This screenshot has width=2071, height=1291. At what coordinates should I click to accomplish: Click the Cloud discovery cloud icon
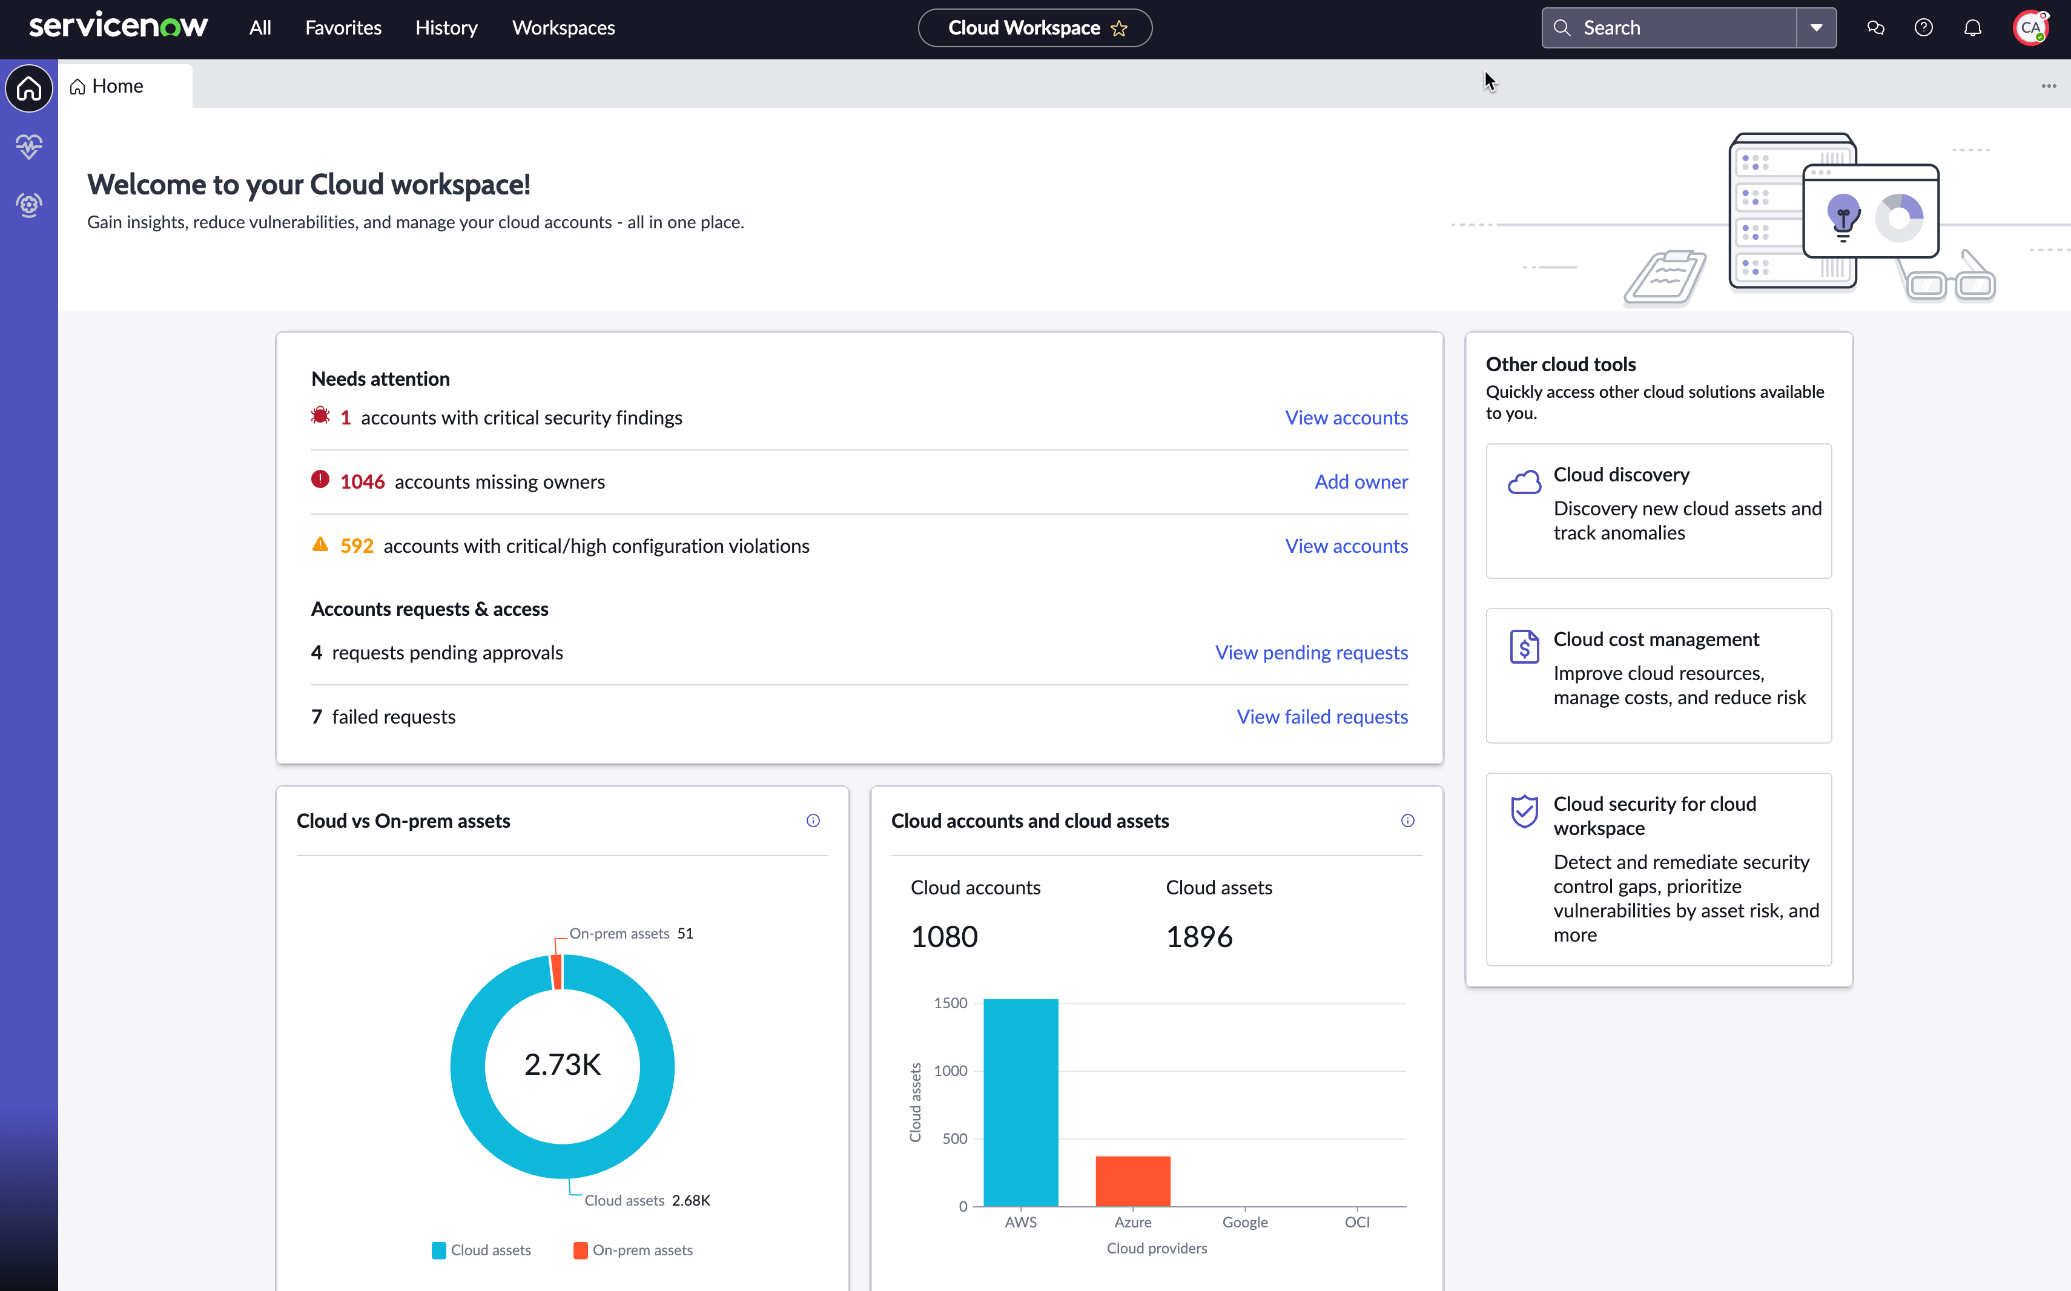coord(1524,481)
